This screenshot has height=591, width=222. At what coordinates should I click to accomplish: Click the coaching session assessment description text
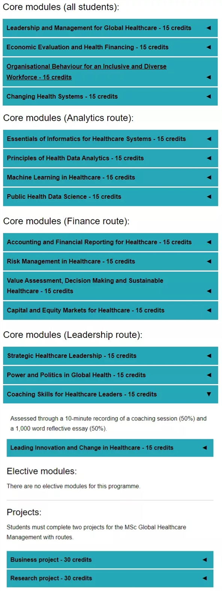[109, 424]
